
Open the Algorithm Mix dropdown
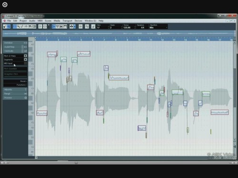click(x=158, y=28)
